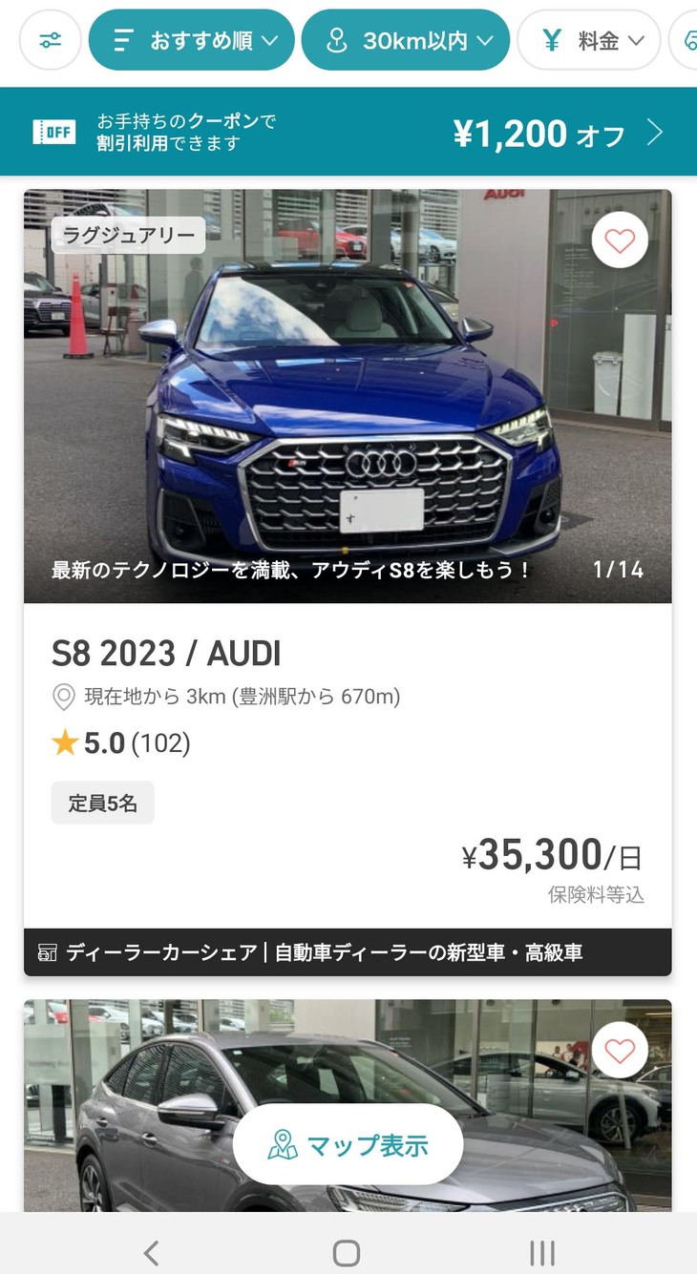Favorite the Audi S8 with heart icon
Screen dimensions: 697x1274
620,241
